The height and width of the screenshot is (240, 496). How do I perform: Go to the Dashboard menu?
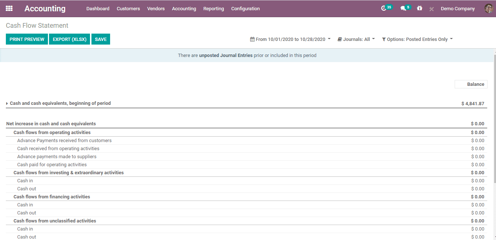98,9
